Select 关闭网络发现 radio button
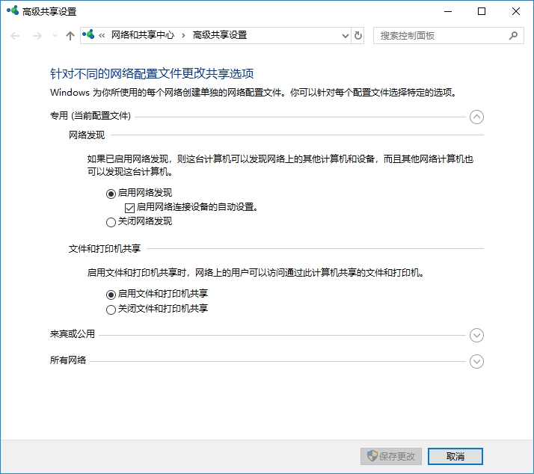The image size is (534, 474). coord(111,222)
